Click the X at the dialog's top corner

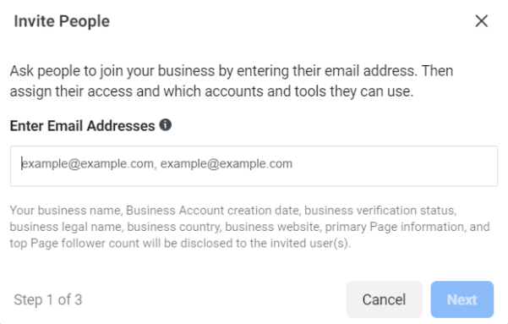482,21
